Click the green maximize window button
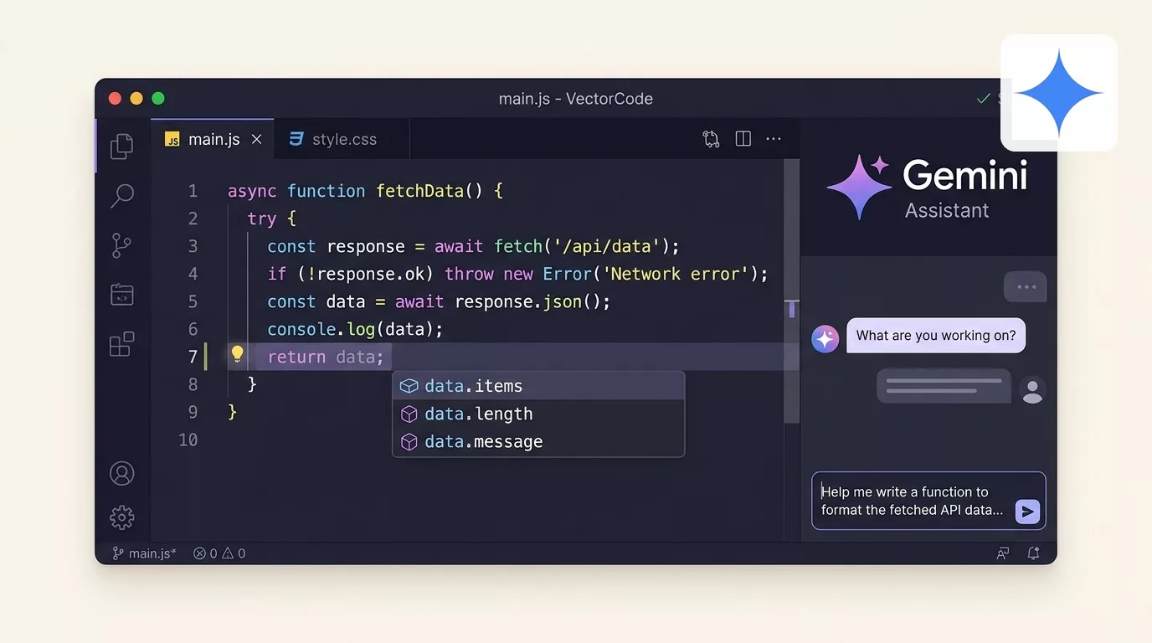Image resolution: width=1152 pixels, height=643 pixels. [158, 99]
